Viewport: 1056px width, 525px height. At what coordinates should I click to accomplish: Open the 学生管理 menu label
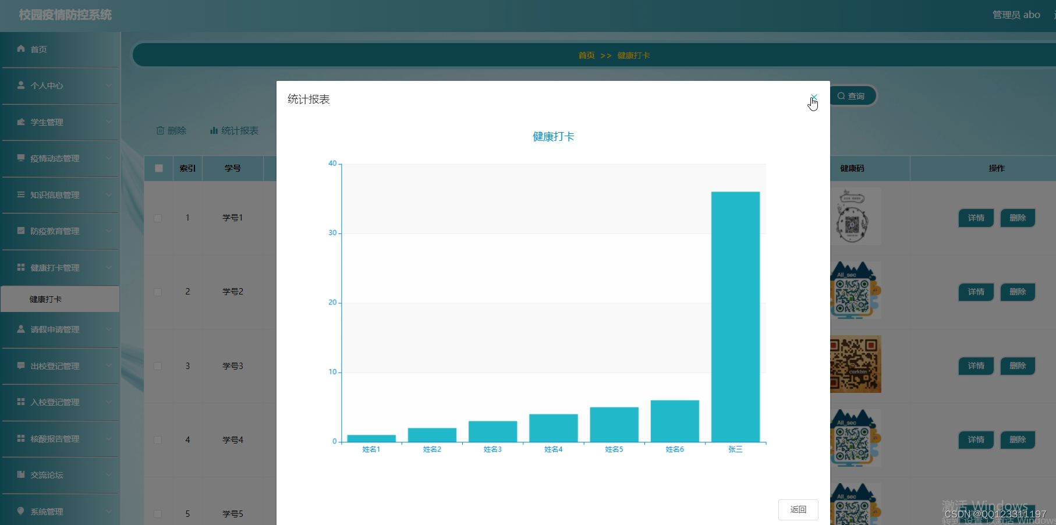(47, 122)
